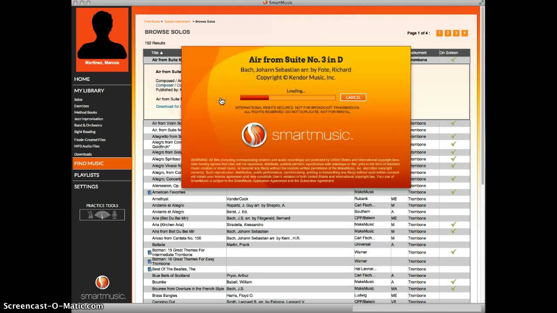Select the Brass Bangles title

pyautogui.click(x=164, y=295)
